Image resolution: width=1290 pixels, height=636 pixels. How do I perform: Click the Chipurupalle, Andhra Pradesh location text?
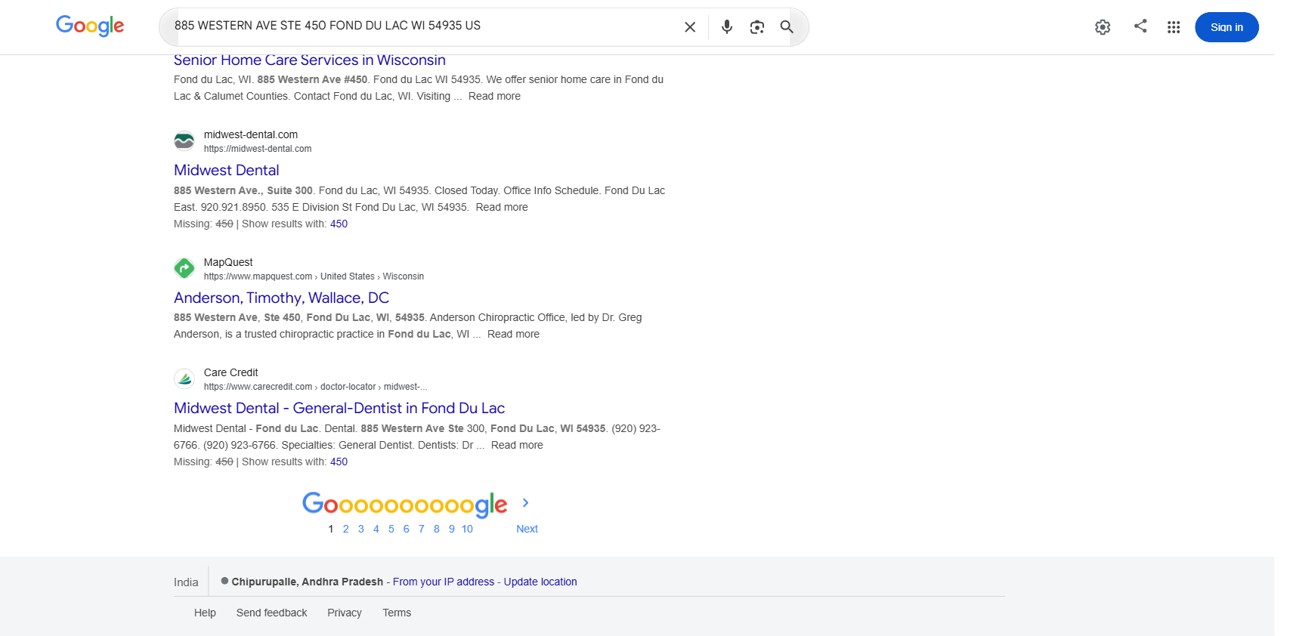tap(308, 582)
